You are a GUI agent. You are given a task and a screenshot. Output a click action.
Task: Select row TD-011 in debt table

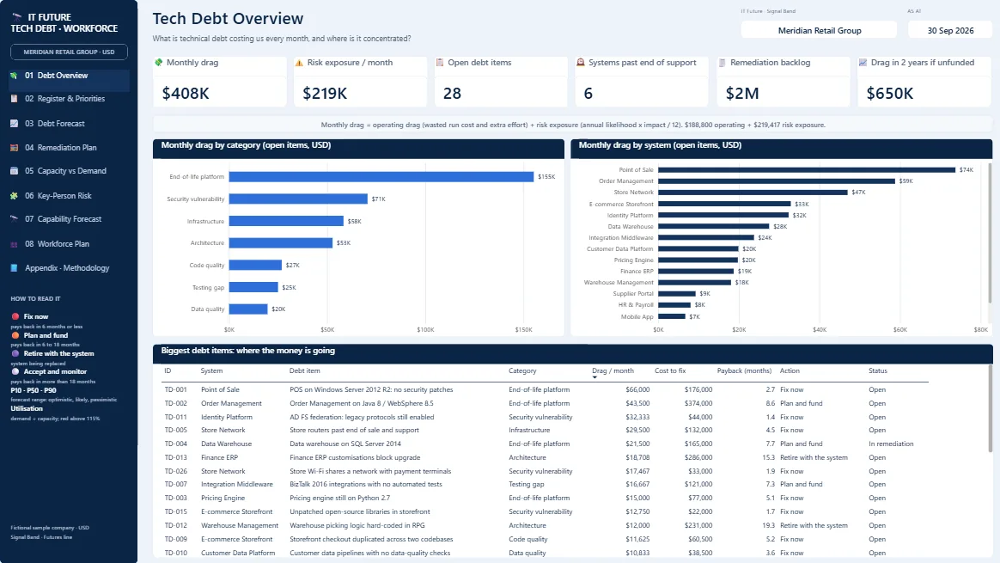pyautogui.click(x=545, y=417)
